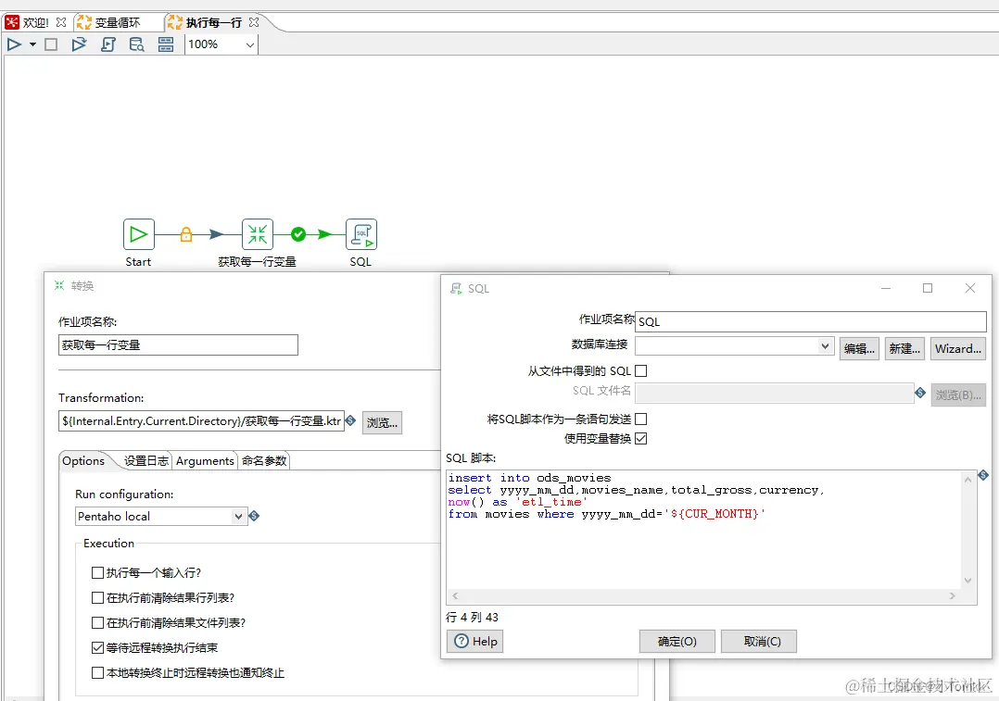Stop the running job via the square icon

pos(51,44)
